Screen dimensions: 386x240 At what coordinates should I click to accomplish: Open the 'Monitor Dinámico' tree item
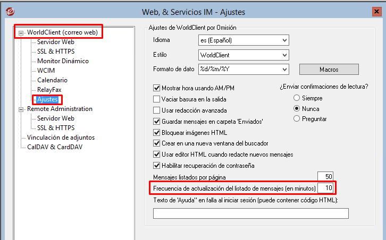click(x=63, y=61)
